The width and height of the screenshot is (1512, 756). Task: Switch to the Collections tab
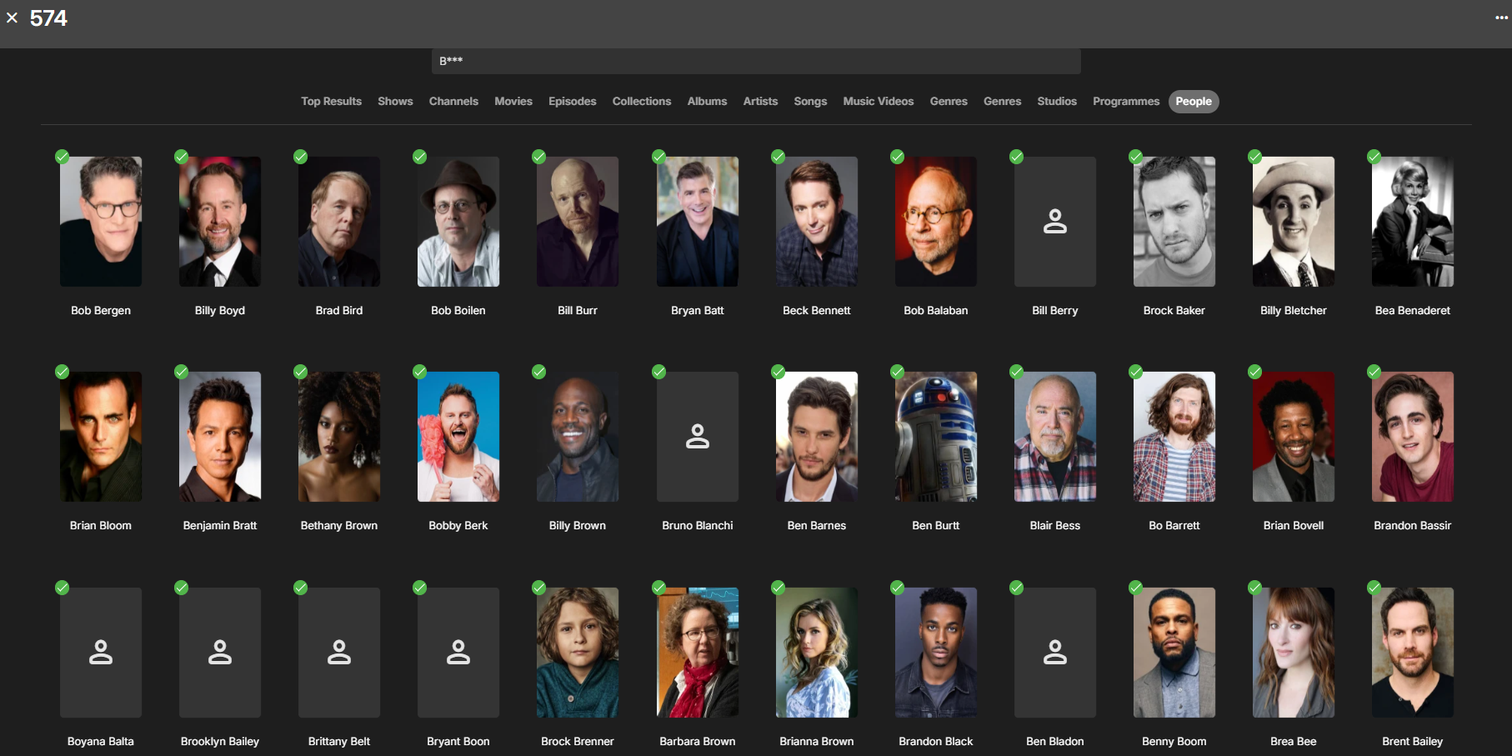coord(642,102)
